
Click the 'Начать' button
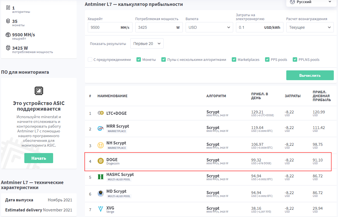pos(39,158)
